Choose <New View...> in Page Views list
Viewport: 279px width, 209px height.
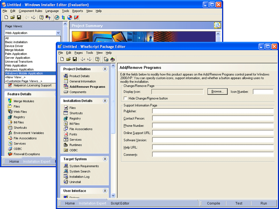(x=30, y=77)
